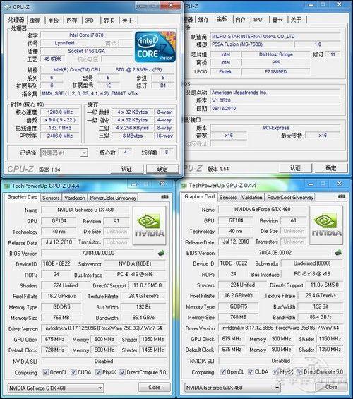Click the American Megatrends Inc. BIOS field
Image resolution: width=353 pixels, height=399 pixels.
tap(275, 93)
